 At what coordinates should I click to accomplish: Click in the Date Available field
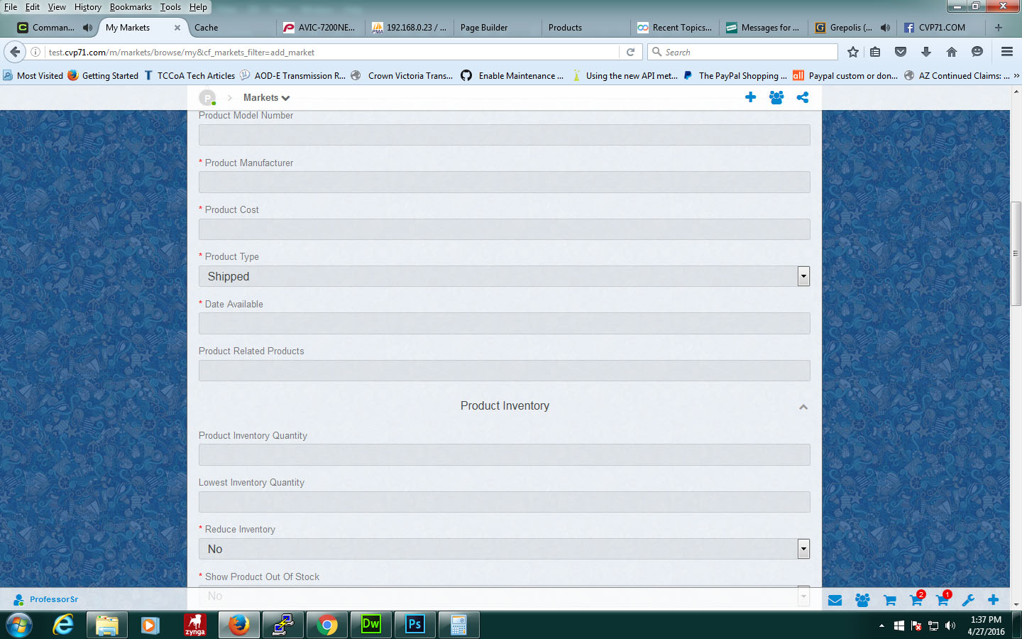pyautogui.click(x=504, y=323)
